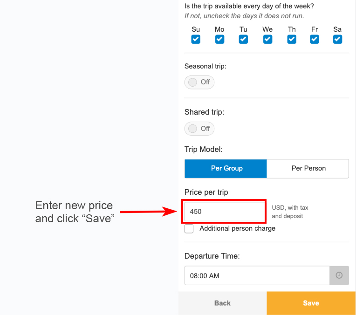Screen dimensions: 356x315
Task: Uncheck the Th (Thursday) checkbox
Action: tap(292, 39)
